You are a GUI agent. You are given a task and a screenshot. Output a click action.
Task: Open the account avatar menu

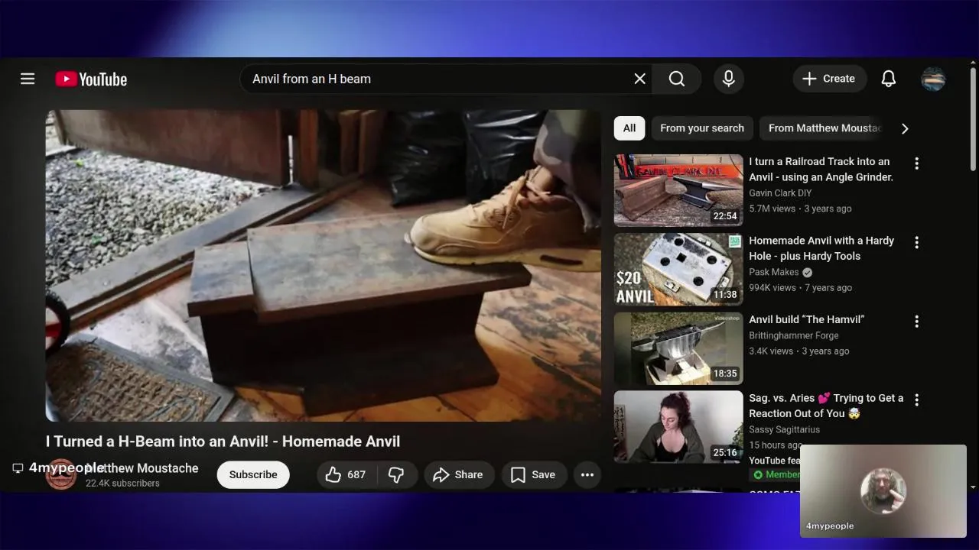click(x=933, y=79)
